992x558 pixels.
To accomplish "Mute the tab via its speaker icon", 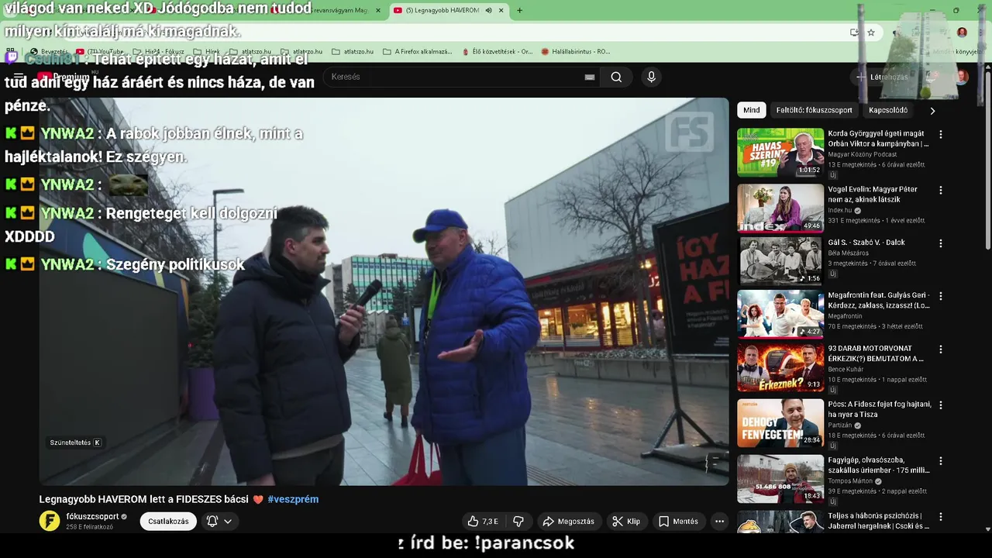I will [x=488, y=10].
